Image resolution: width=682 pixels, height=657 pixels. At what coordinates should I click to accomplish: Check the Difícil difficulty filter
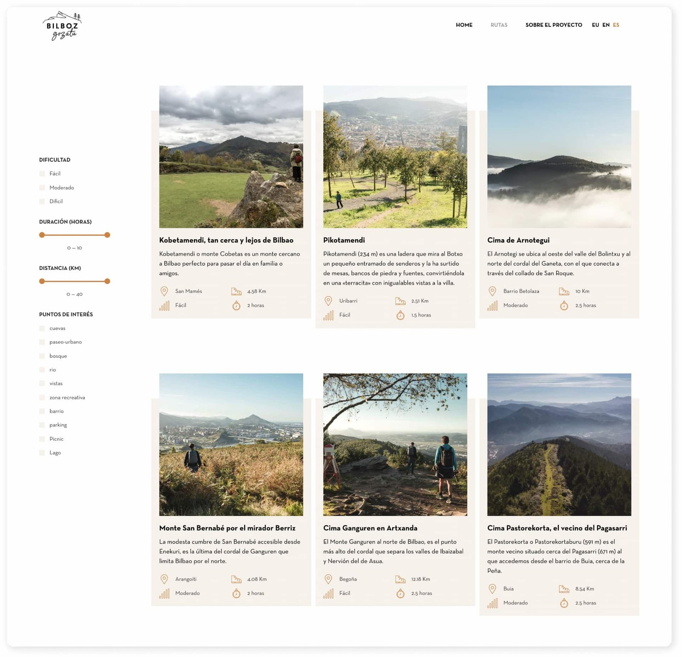[x=42, y=201]
